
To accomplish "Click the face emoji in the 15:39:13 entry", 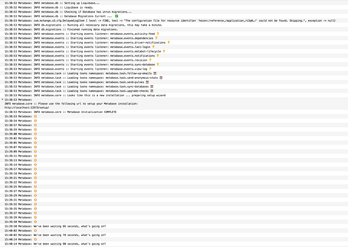I will 35,160.
